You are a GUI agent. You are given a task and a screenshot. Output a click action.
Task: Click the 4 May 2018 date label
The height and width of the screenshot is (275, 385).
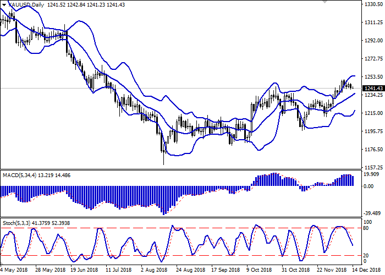14,270
